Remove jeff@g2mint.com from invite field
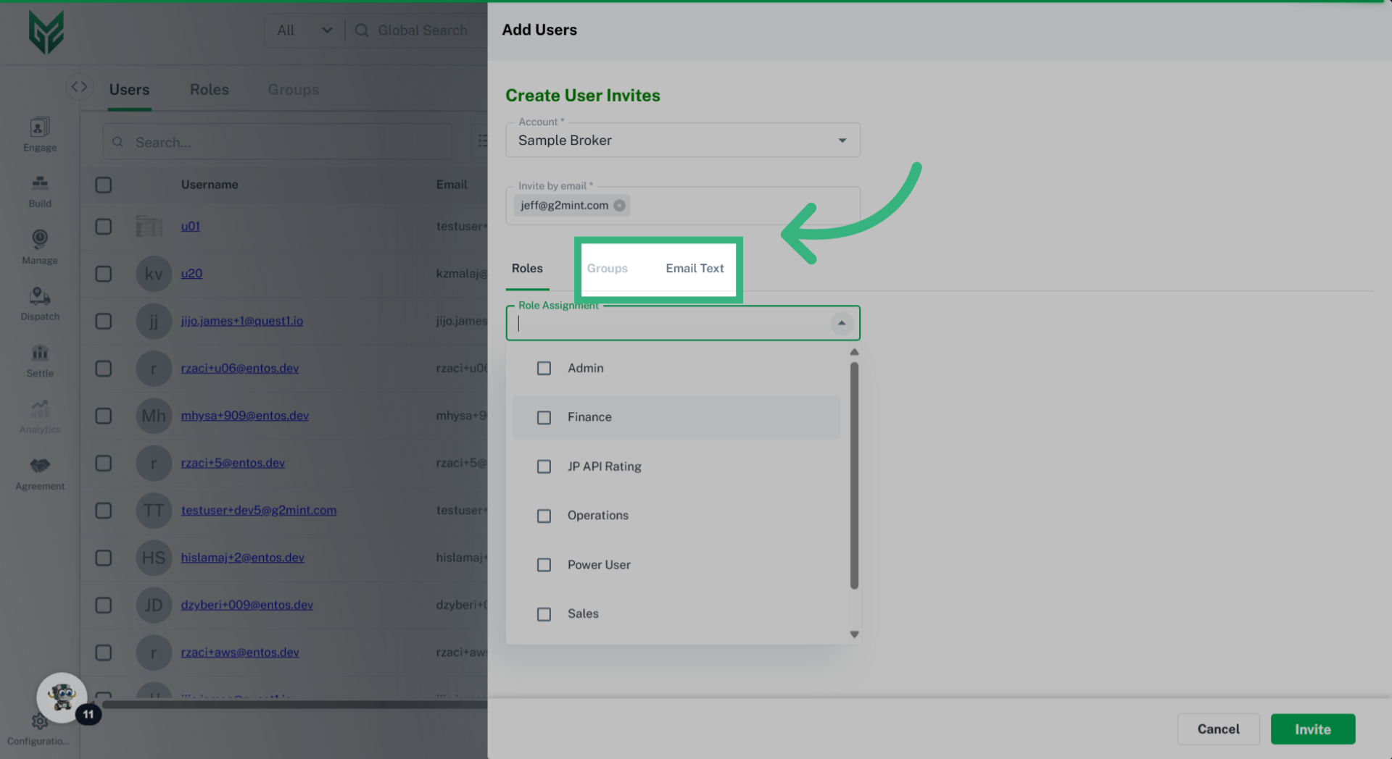 point(620,205)
